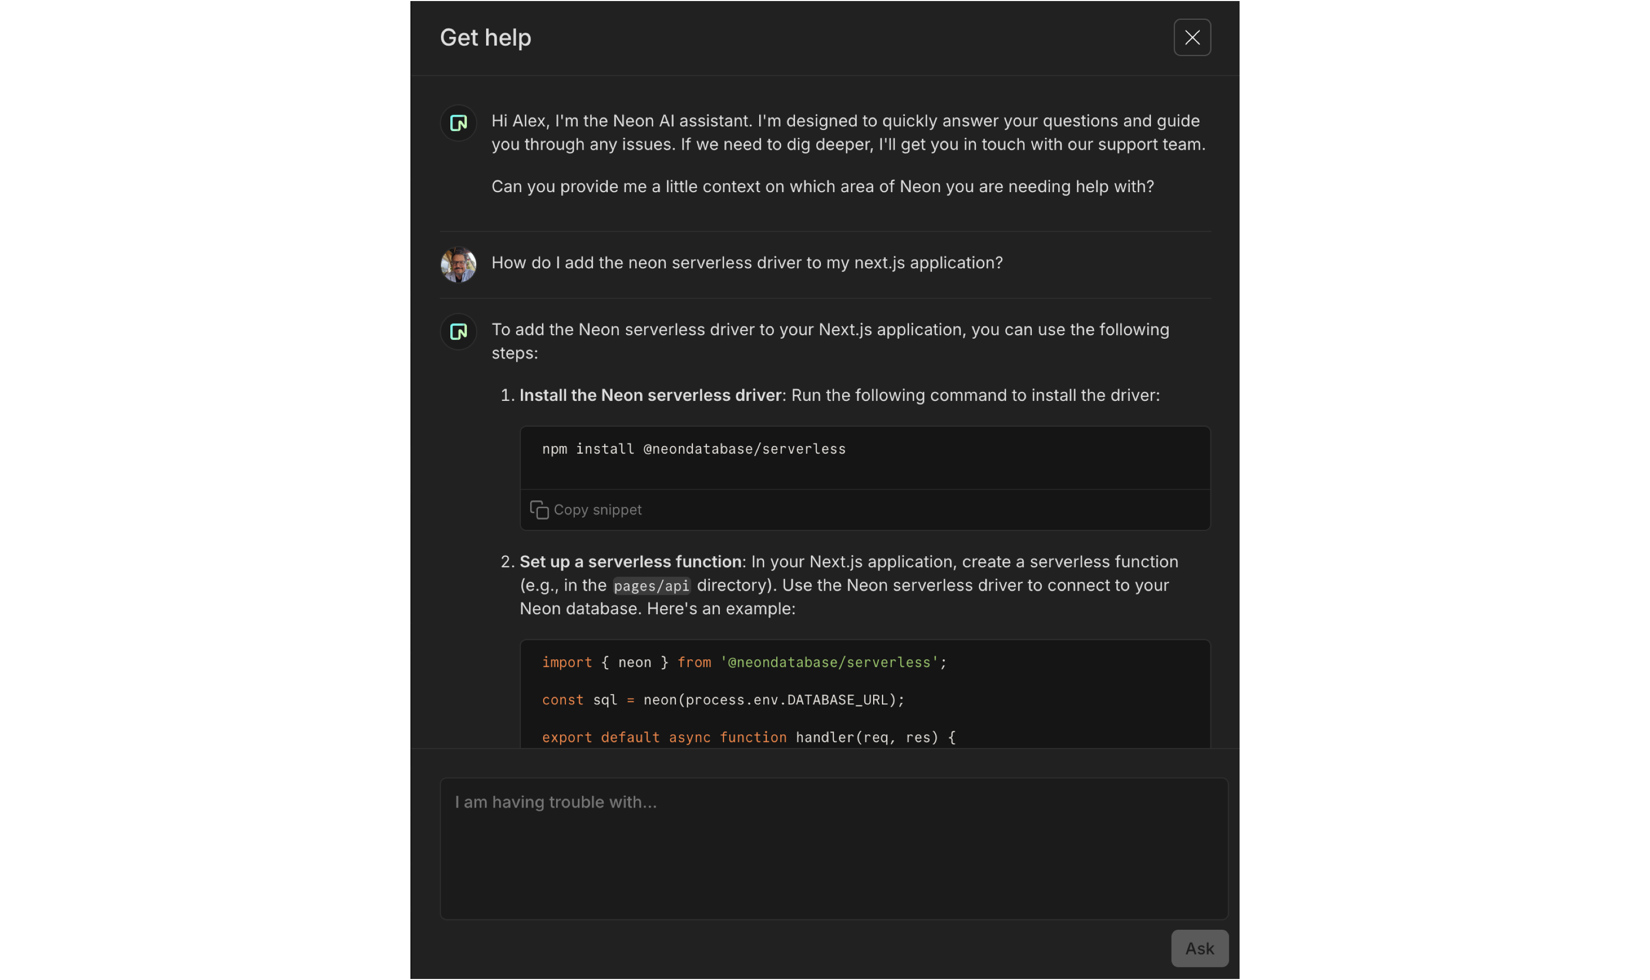
Task: Click the pages/api inline code chip
Action: click(x=651, y=586)
